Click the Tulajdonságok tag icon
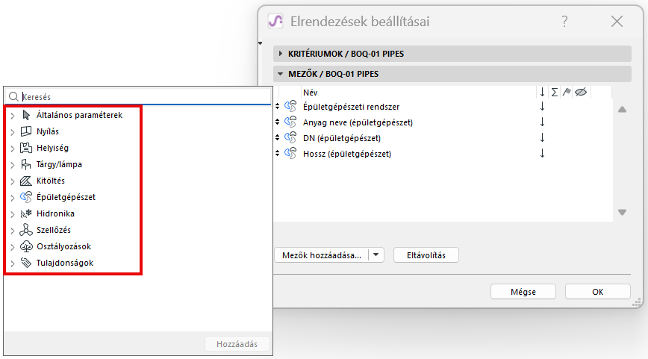This screenshot has height=359, width=648. tap(27, 263)
